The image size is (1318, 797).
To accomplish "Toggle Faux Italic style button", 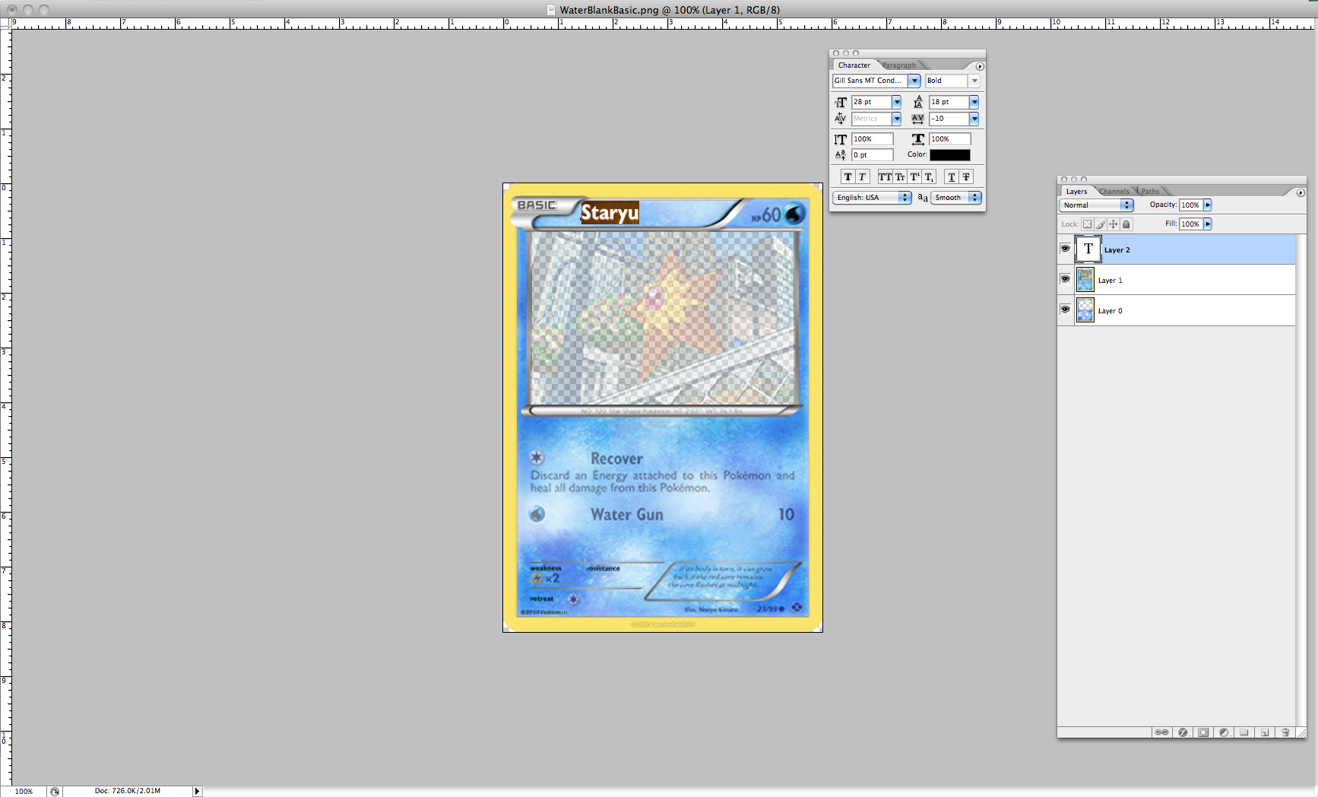I will 862,176.
